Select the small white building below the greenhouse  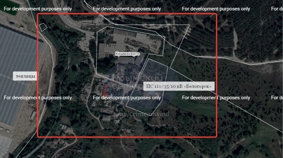pos(33,115)
